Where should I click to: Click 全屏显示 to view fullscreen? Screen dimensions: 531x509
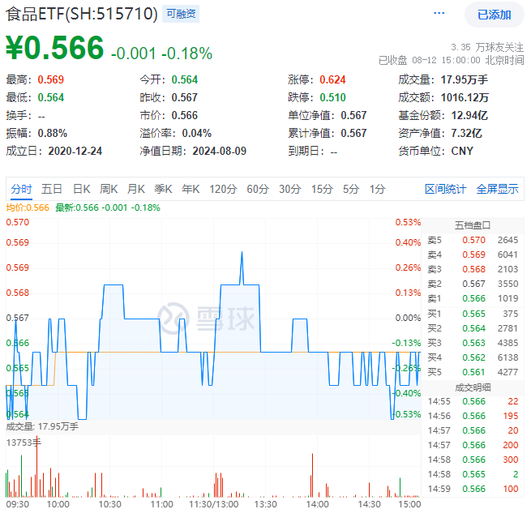[x=497, y=189]
